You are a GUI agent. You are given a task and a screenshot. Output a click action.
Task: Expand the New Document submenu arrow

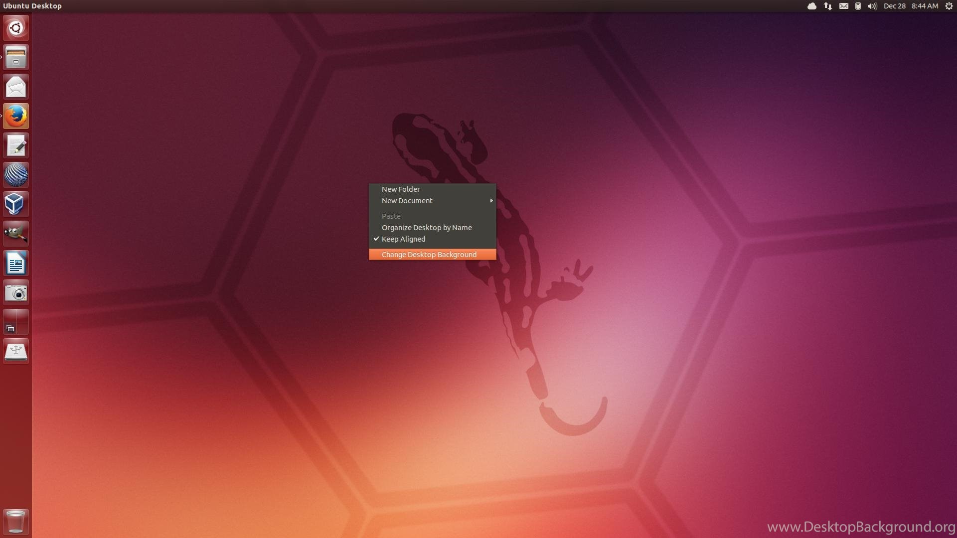(x=491, y=201)
